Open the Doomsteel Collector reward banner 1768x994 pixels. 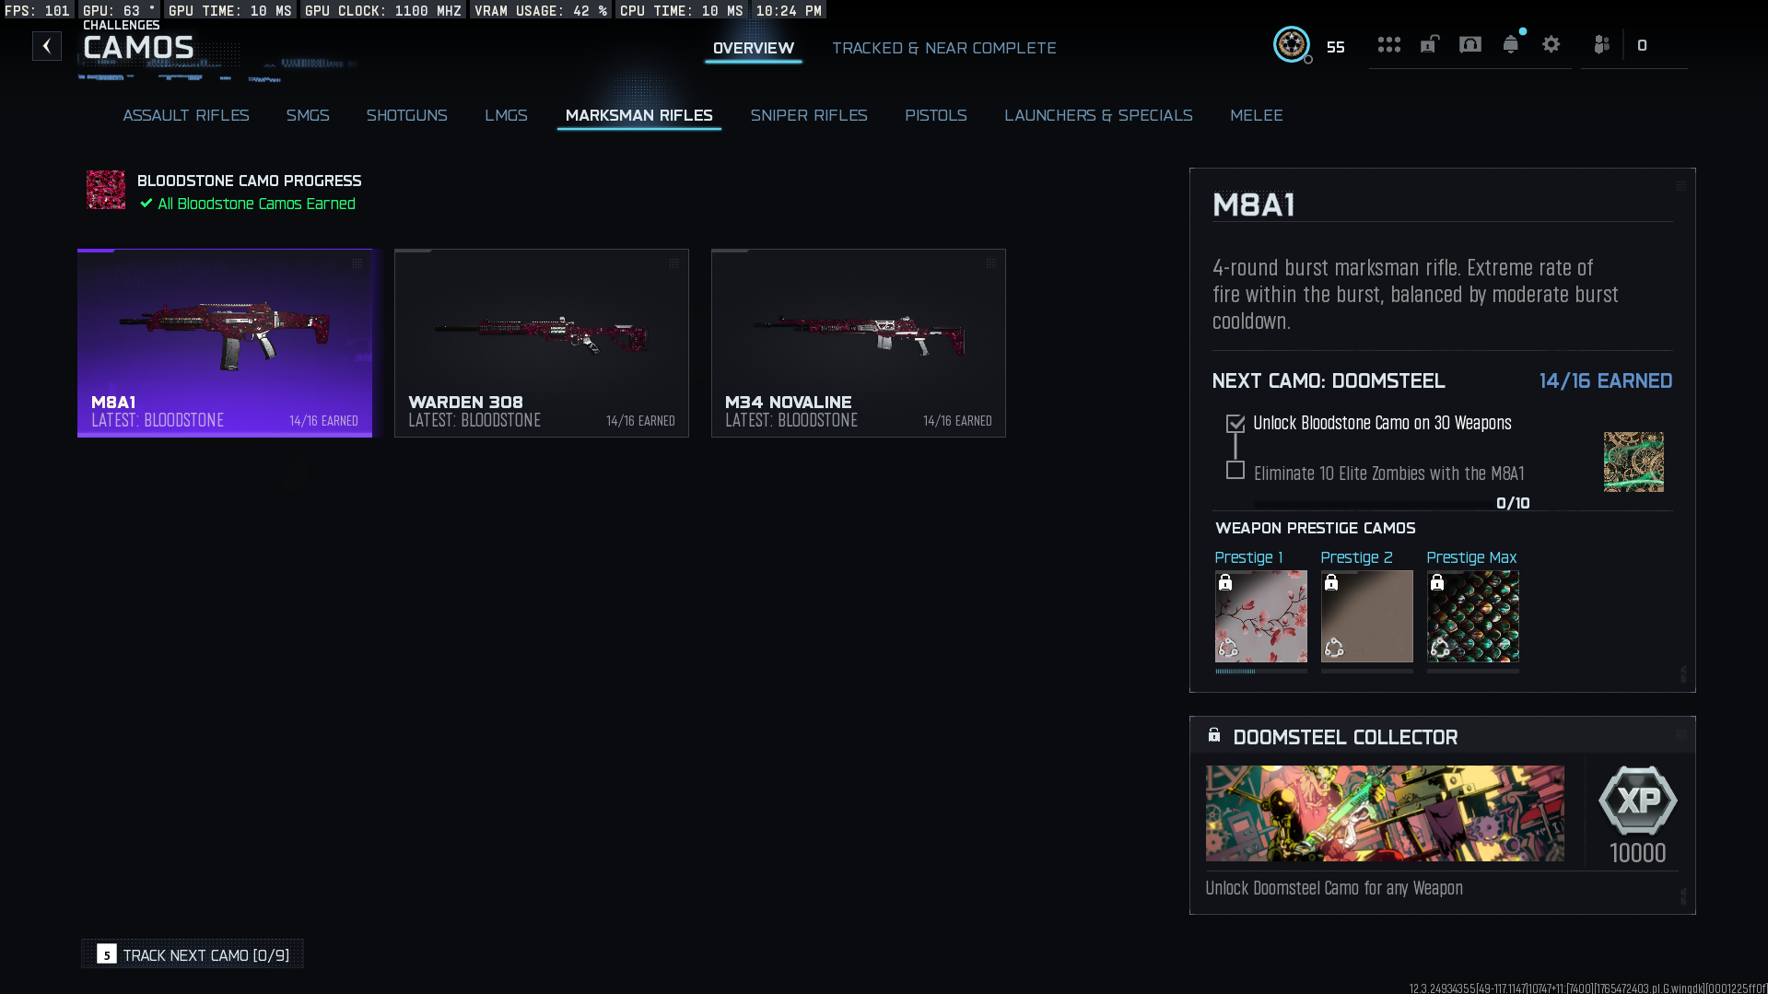coord(1384,813)
